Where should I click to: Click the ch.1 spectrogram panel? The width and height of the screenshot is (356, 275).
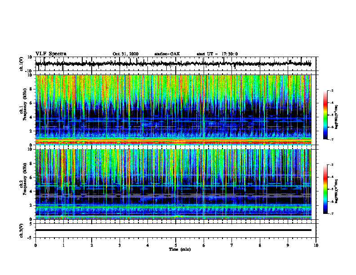[173, 110]
